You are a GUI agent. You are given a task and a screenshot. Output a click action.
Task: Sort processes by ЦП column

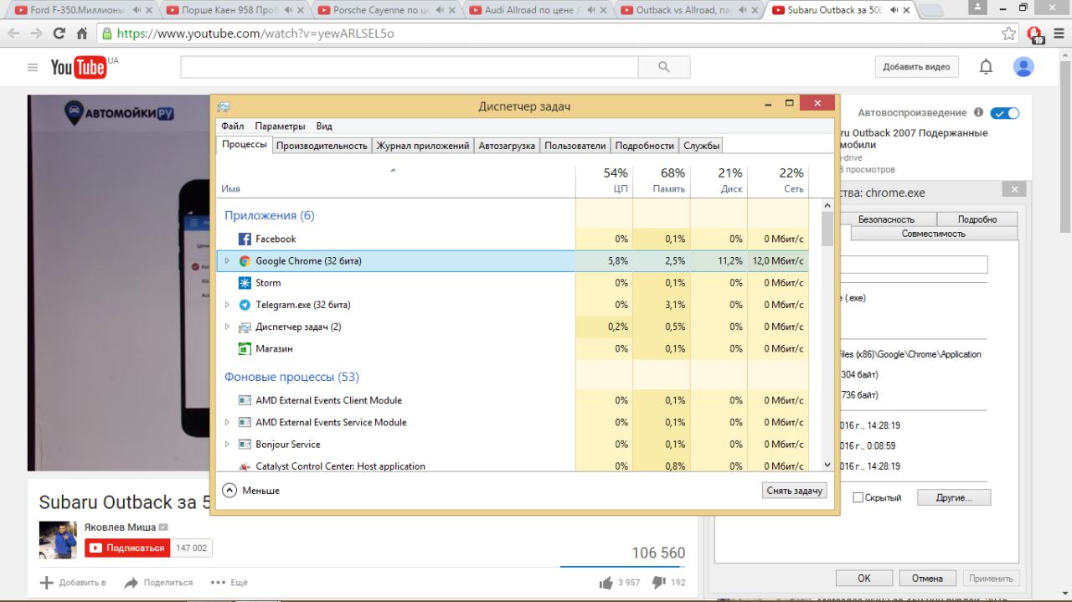[604, 181]
